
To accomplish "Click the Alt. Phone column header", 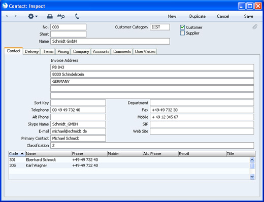I will (x=160, y=154).
